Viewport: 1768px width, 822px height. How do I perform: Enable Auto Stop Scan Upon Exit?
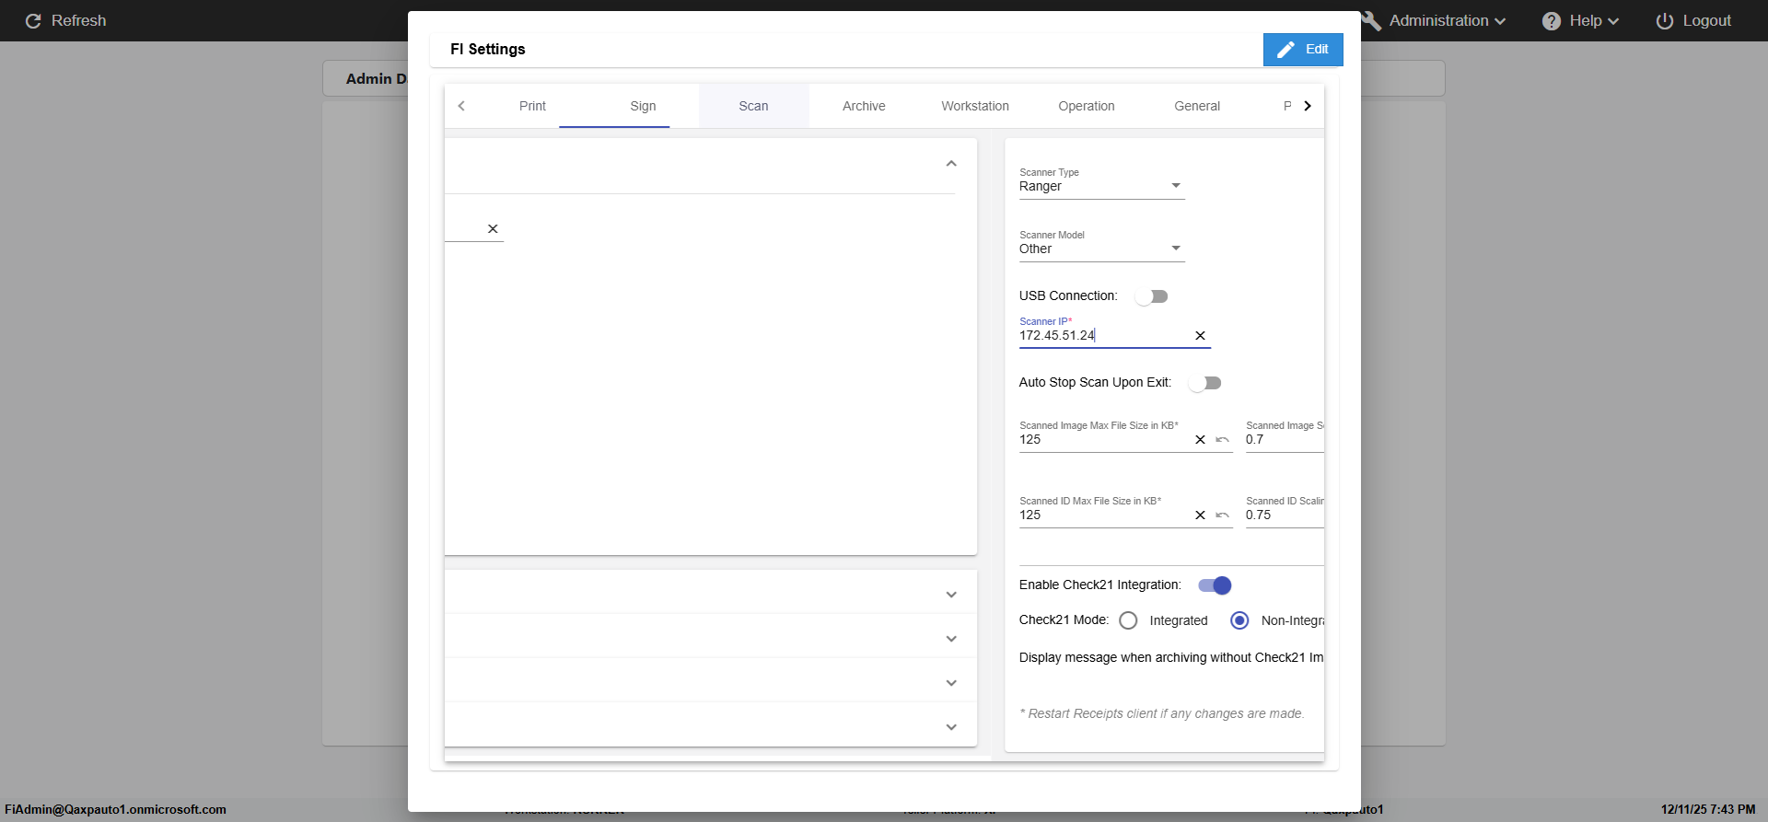1204,383
